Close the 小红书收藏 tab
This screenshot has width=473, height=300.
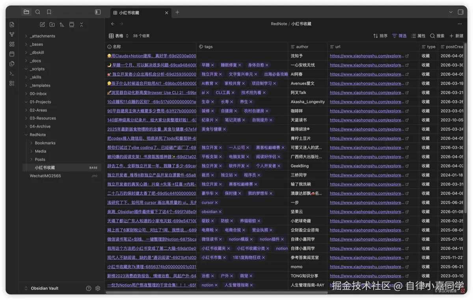166,13
